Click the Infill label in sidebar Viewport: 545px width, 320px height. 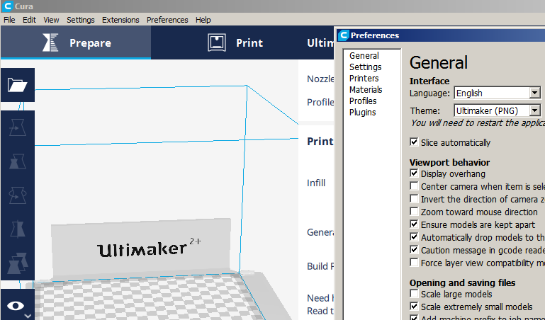(x=316, y=183)
